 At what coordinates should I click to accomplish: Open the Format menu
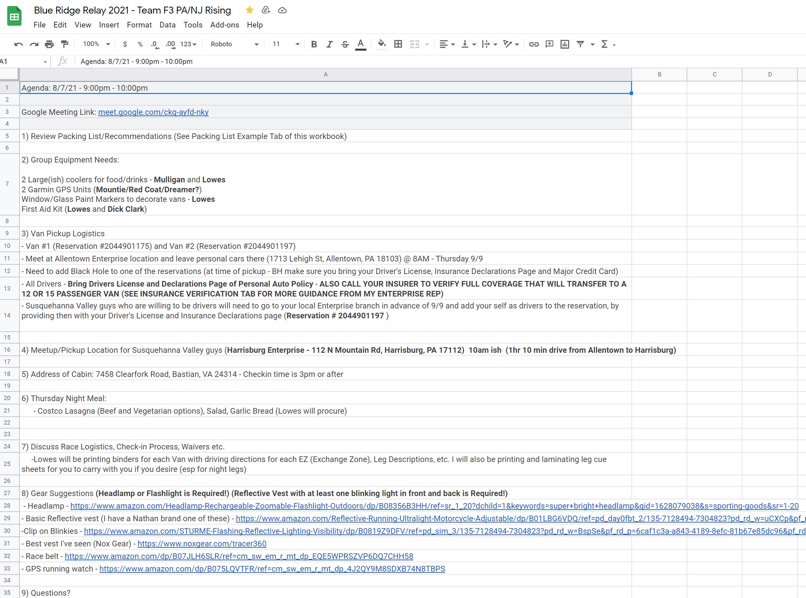[139, 25]
